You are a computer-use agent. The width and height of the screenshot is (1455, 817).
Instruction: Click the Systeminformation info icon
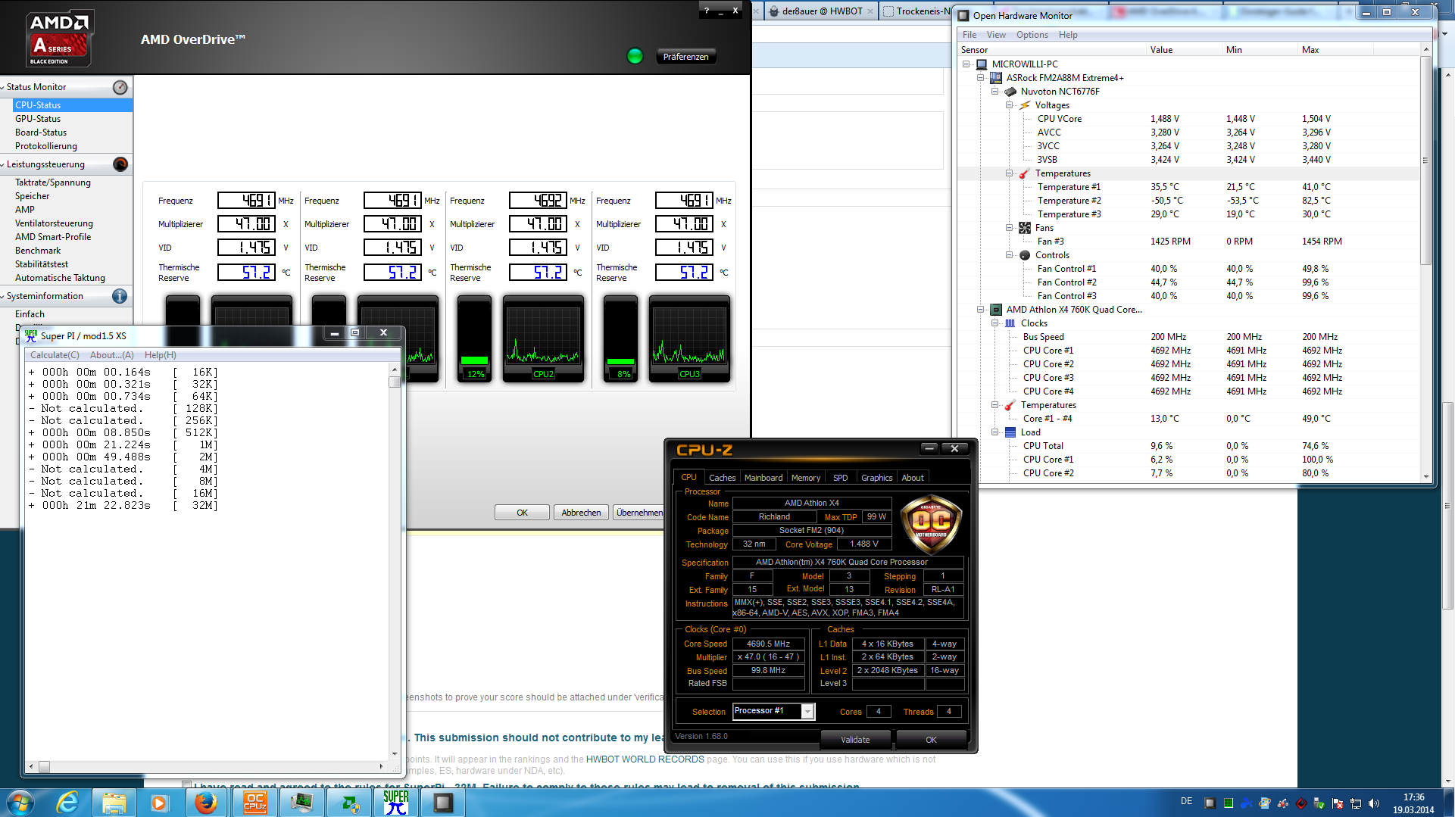point(120,296)
